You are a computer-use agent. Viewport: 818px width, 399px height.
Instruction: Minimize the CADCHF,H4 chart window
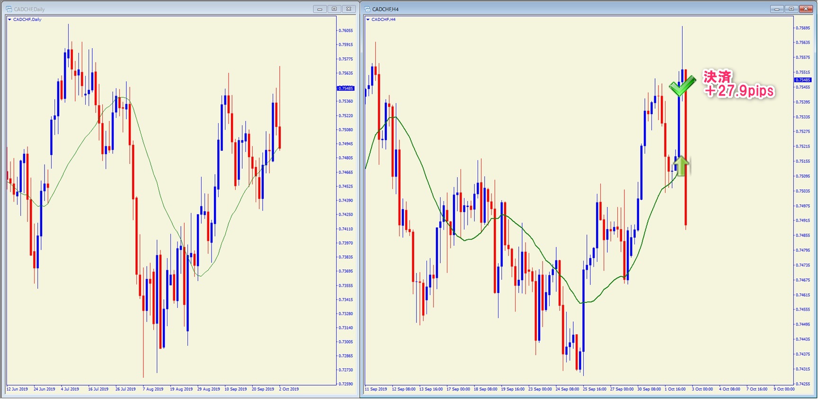(x=777, y=9)
